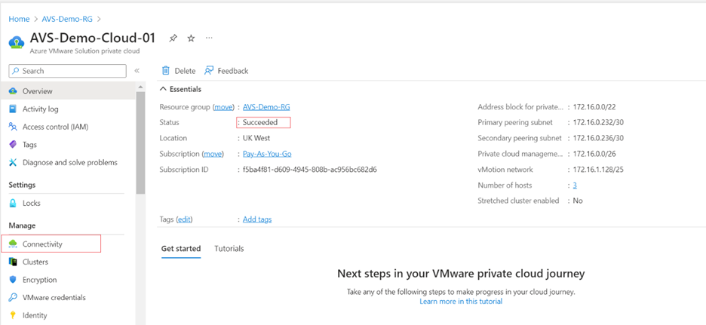Viewport: 706px width, 325px height.
Task: Click the Add tags link
Action: point(257,219)
